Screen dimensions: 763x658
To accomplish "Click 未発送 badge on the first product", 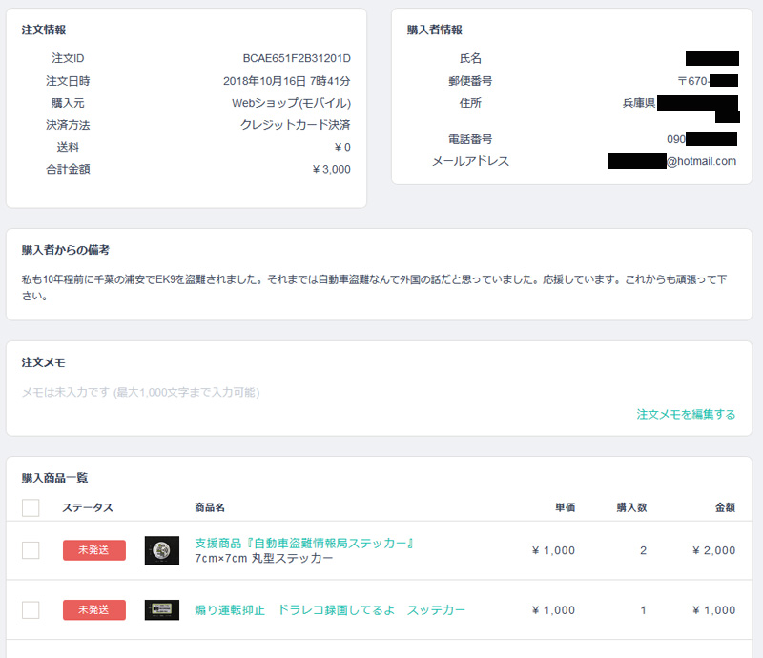I will [94, 550].
